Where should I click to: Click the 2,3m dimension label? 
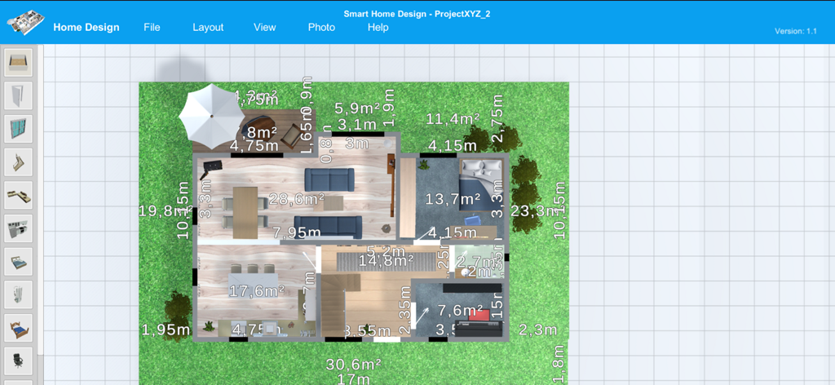coord(538,330)
